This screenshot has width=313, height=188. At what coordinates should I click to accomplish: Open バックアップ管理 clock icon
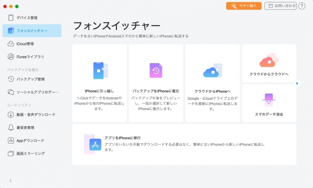[x=11, y=79]
